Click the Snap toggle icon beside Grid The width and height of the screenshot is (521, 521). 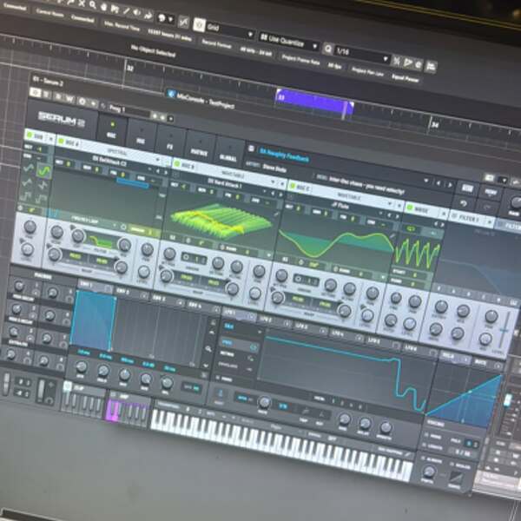(x=200, y=25)
